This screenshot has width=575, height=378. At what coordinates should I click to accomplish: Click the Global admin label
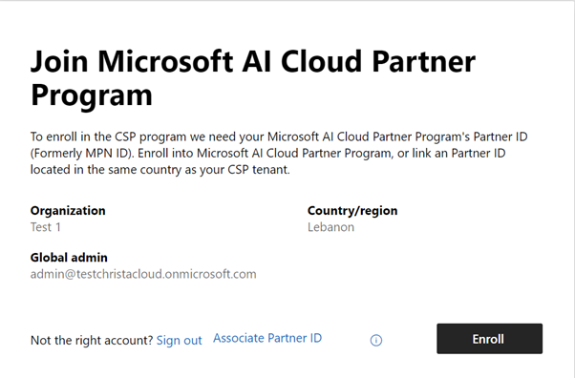pyautogui.click(x=69, y=258)
